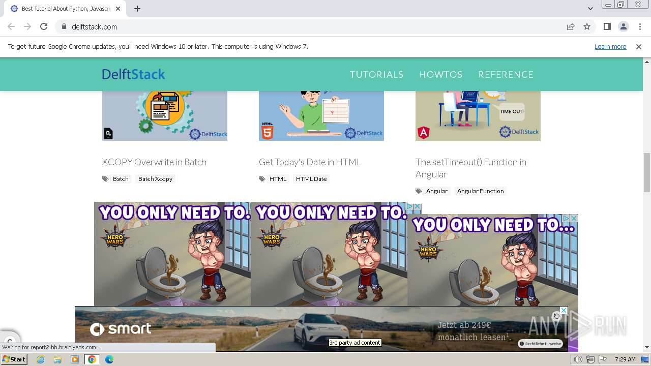Viewport: 651px width, 366px height.
Task: Click the browser forward arrow
Action: tap(27, 26)
